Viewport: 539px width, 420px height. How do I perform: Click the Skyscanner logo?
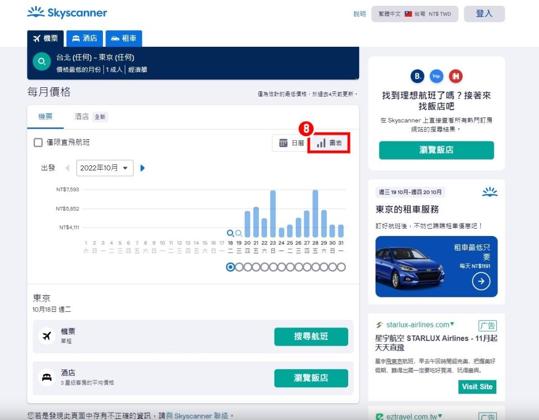67,13
